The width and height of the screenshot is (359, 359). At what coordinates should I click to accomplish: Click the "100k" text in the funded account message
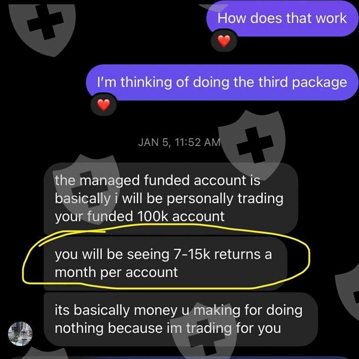coord(153,216)
